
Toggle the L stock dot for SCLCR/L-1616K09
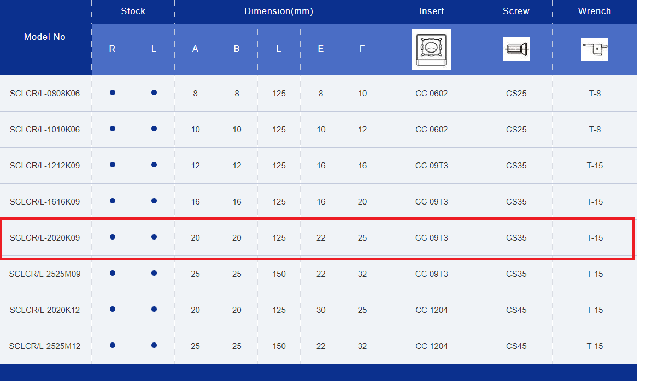tap(154, 201)
